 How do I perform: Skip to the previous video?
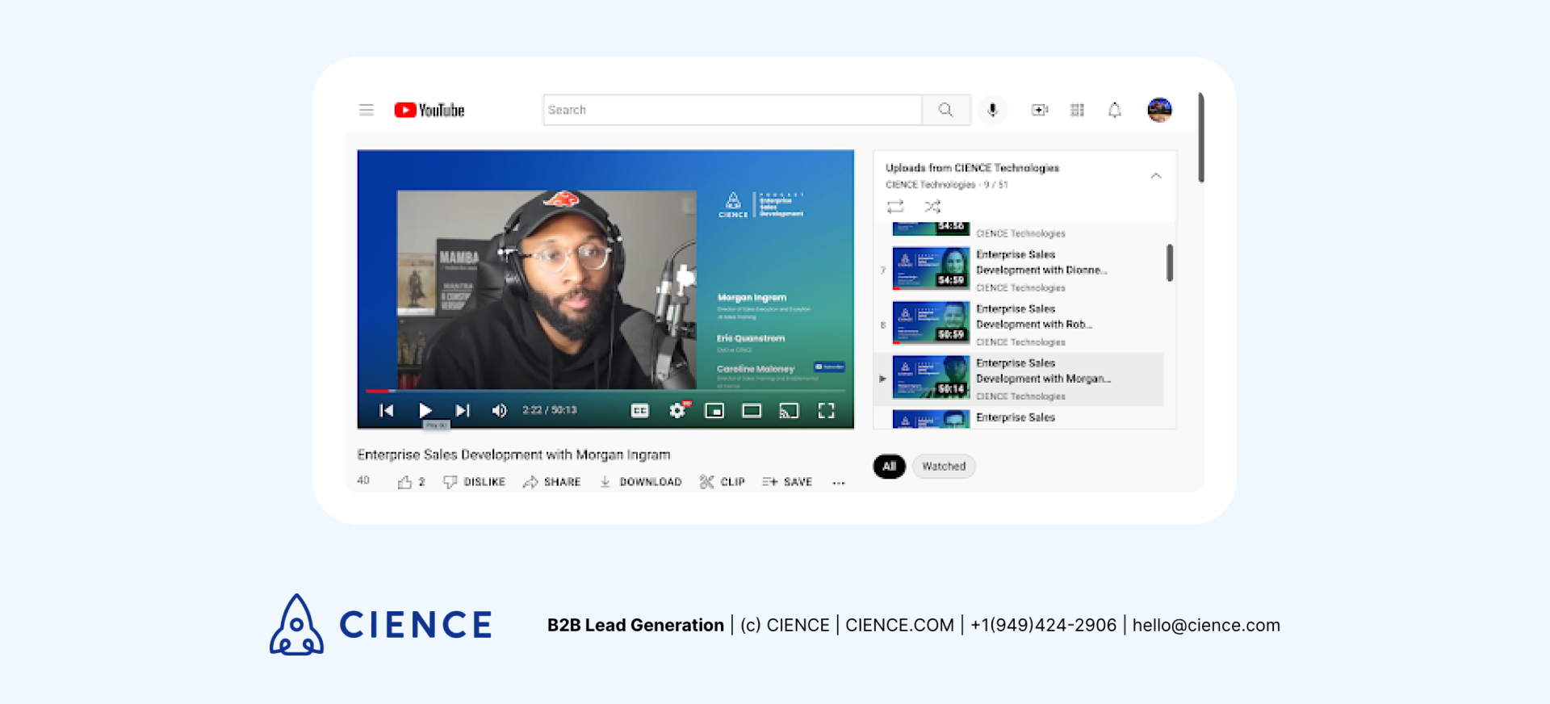click(x=387, y=411)
